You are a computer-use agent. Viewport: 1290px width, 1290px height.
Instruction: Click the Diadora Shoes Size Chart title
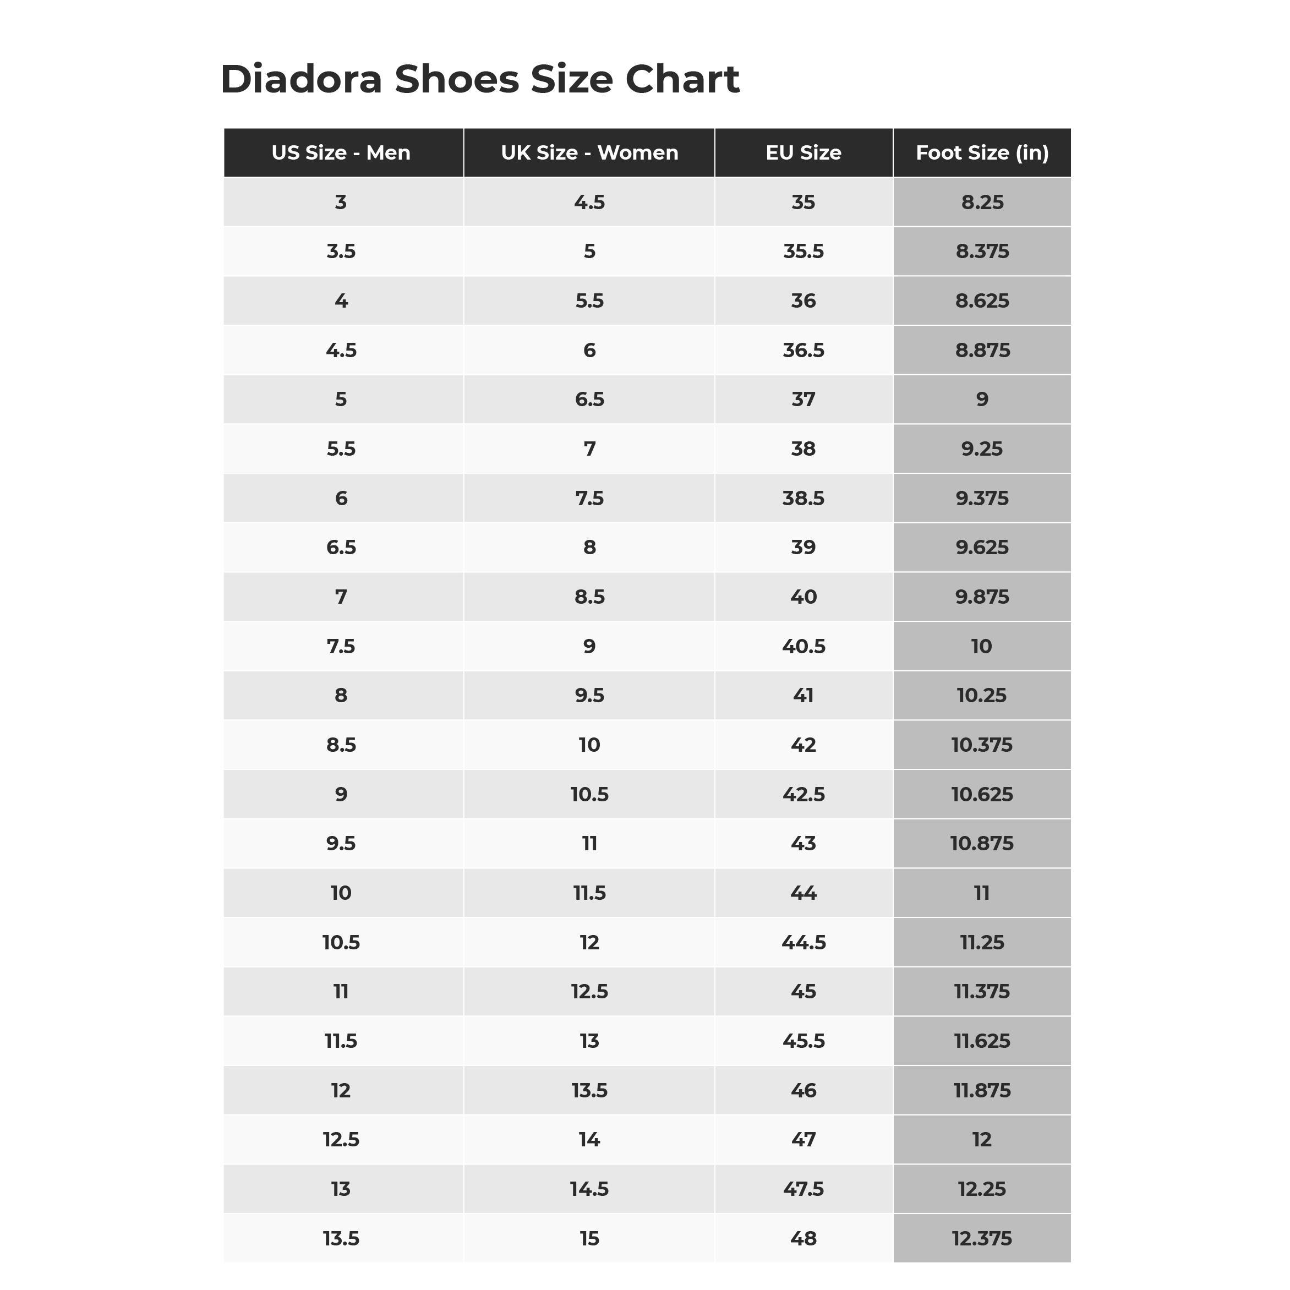(x=479, y=79)
